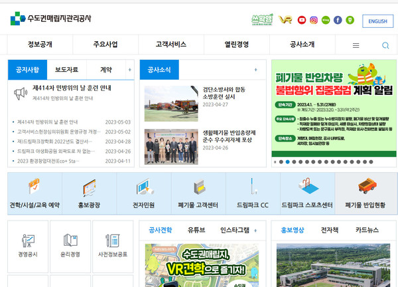
Task: Open the 주요사업 menu
Action: (105, 45)
